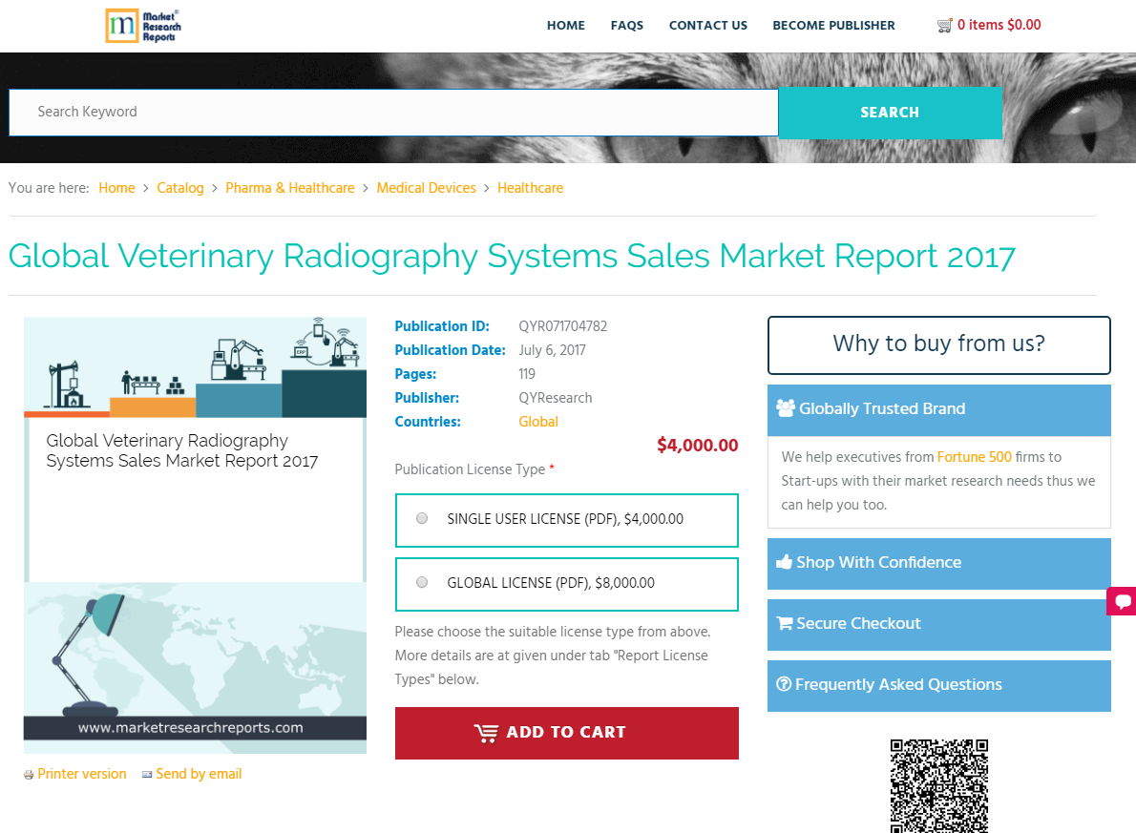Click the printer icon next to Printer version

pos(30,774)
